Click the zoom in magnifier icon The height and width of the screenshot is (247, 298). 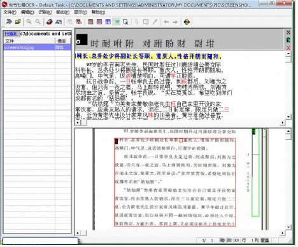[x=29, y=22]
